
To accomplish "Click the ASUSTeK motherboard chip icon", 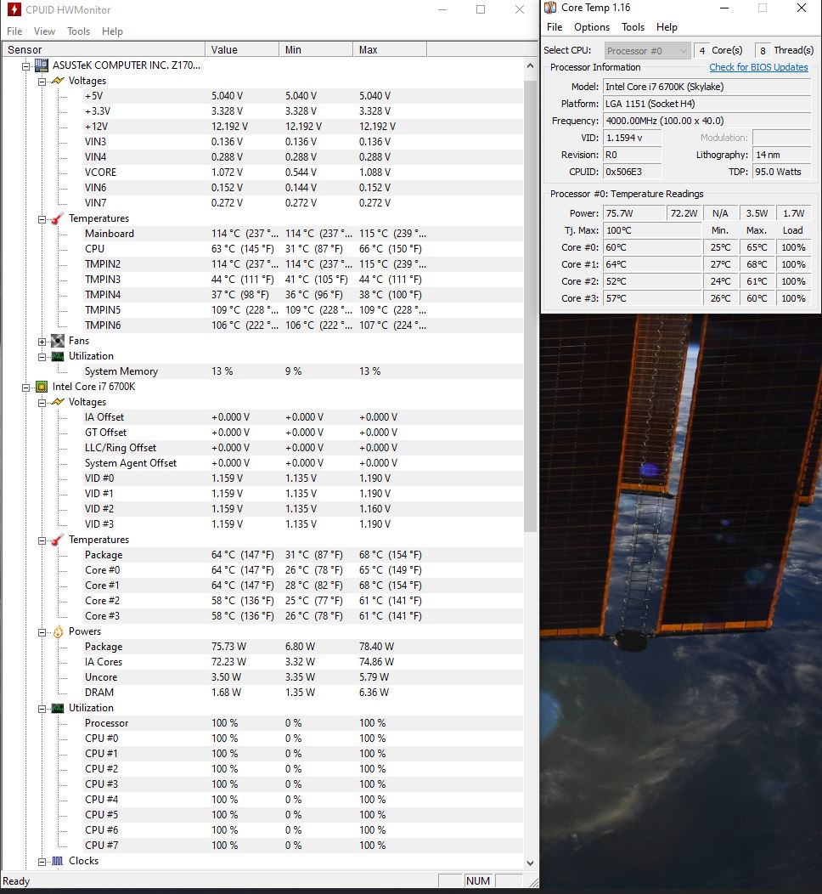I will coord(41,65).
